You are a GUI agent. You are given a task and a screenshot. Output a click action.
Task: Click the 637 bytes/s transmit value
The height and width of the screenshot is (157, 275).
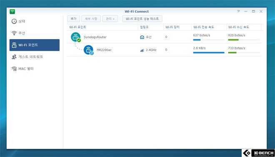[202, 35]
